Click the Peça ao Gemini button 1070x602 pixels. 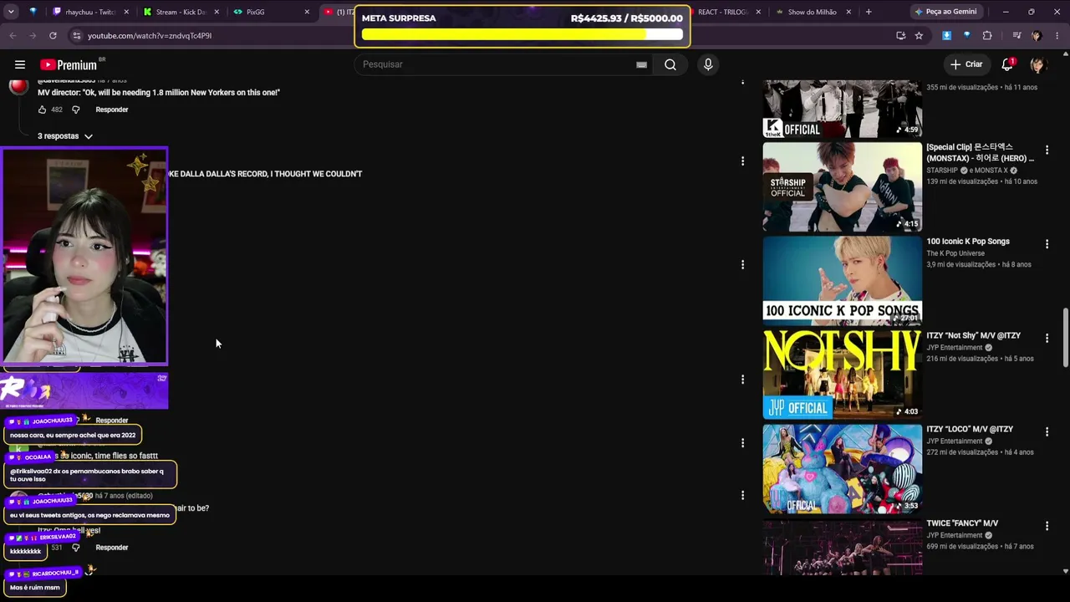click(x=945, y=12)
